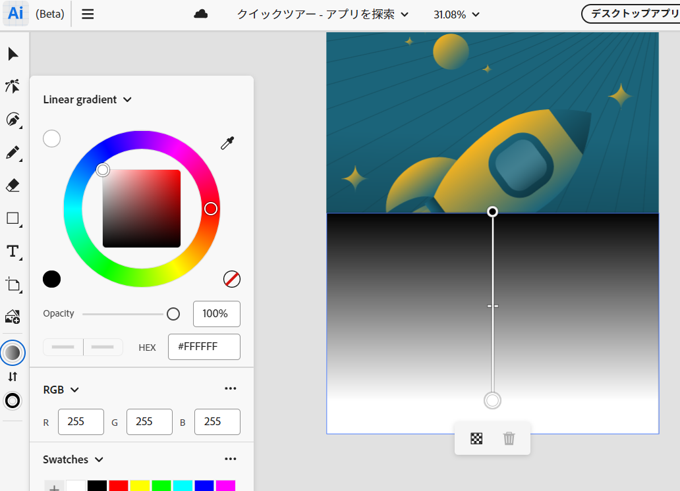Image resolution: width=680 pixels, height=491 pixels.
Task: Open the Linear gradient type dropdown
Action: coord(88,99)
